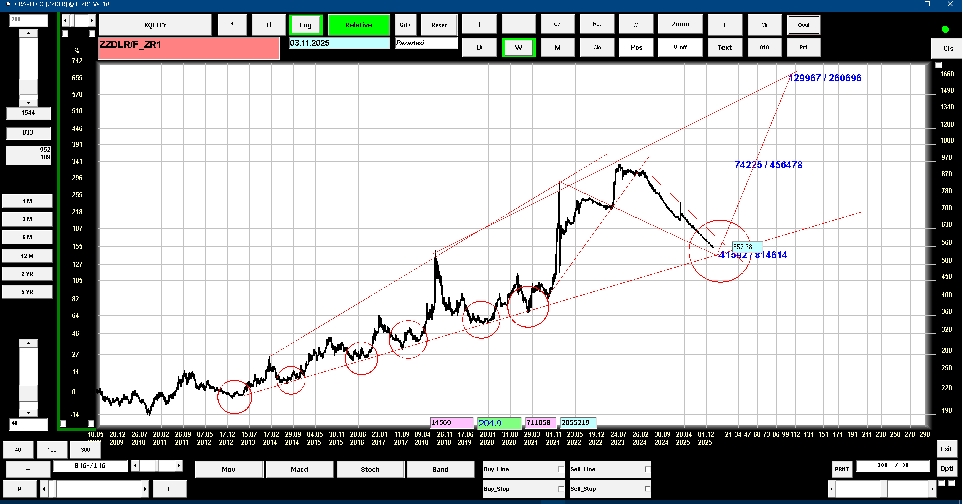
Task: Click the Clr clear drawings button
Action: click(764, 25)
